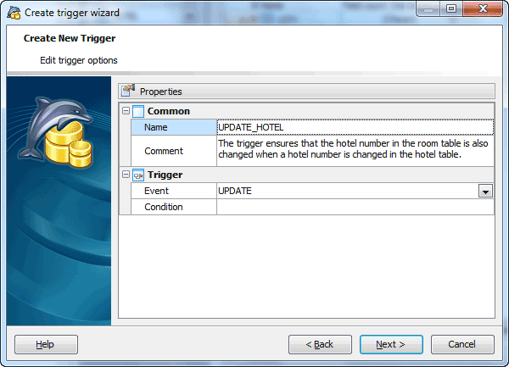Image resolution: width=509 pixels, height=367 pixels.
Task: Cancel the trigger wizard
Action: (x=462, y=344)
